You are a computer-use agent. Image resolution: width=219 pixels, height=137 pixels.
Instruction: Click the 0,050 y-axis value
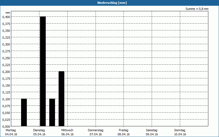[x=6, y=113]
